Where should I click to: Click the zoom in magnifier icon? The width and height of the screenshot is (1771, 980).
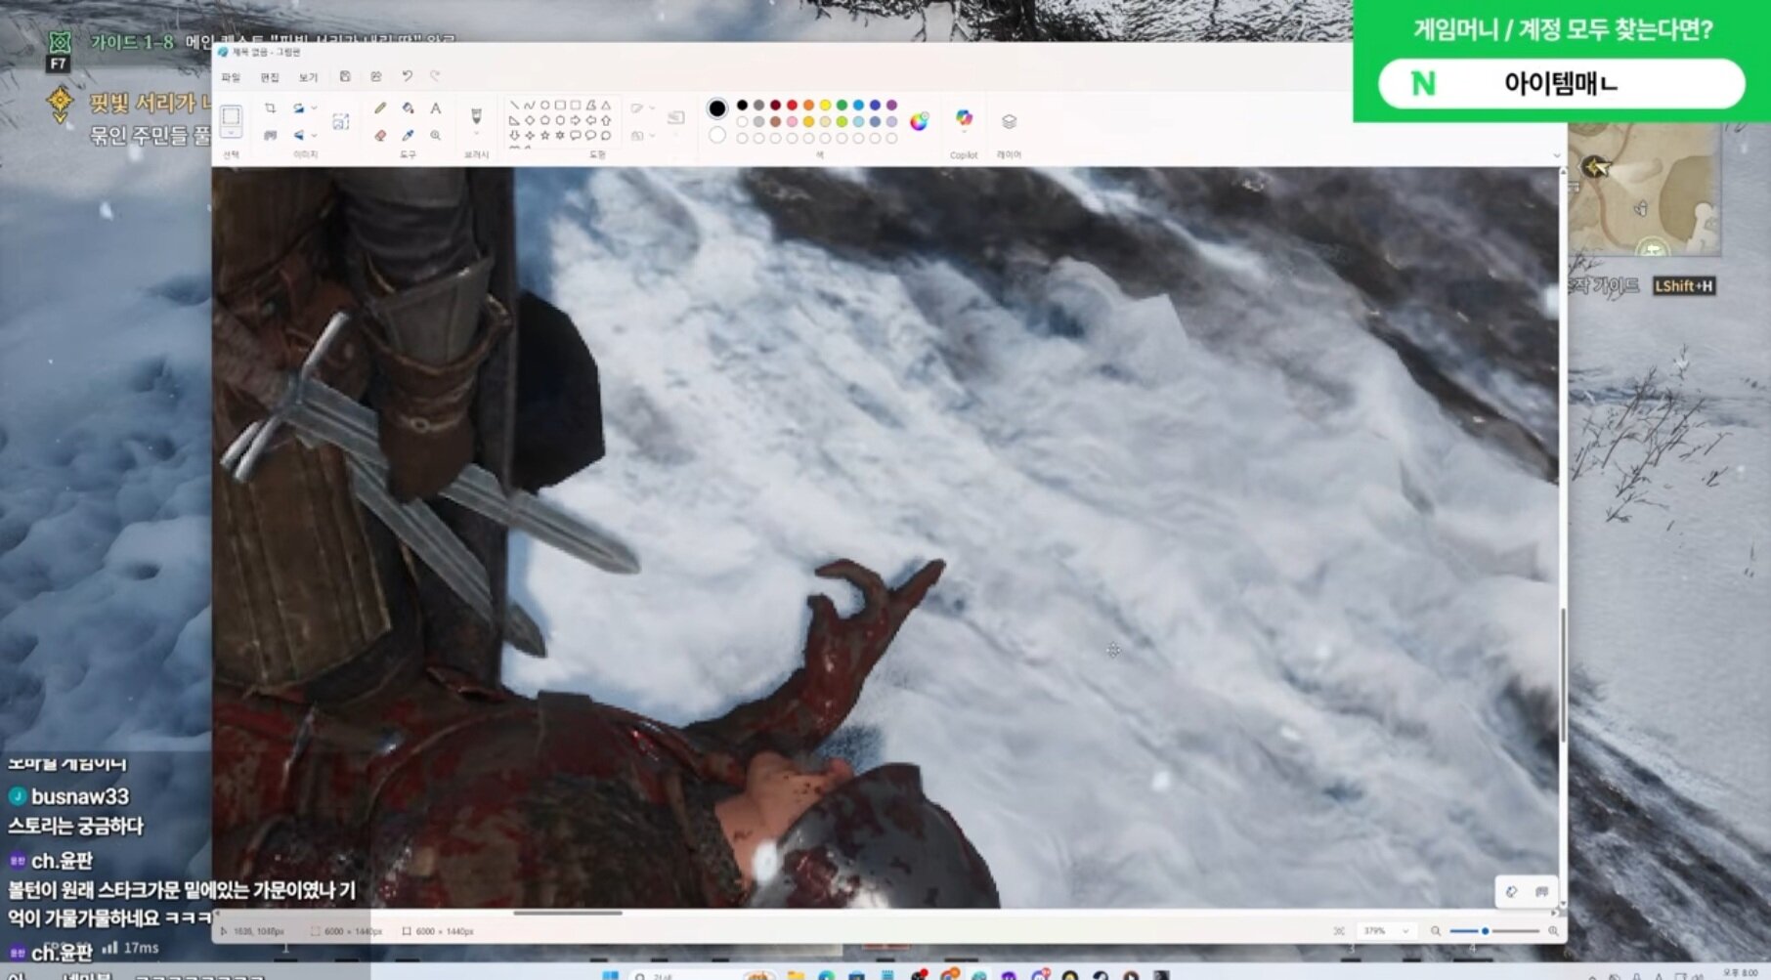[1553, 931]
